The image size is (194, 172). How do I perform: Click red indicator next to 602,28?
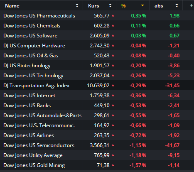113,26
